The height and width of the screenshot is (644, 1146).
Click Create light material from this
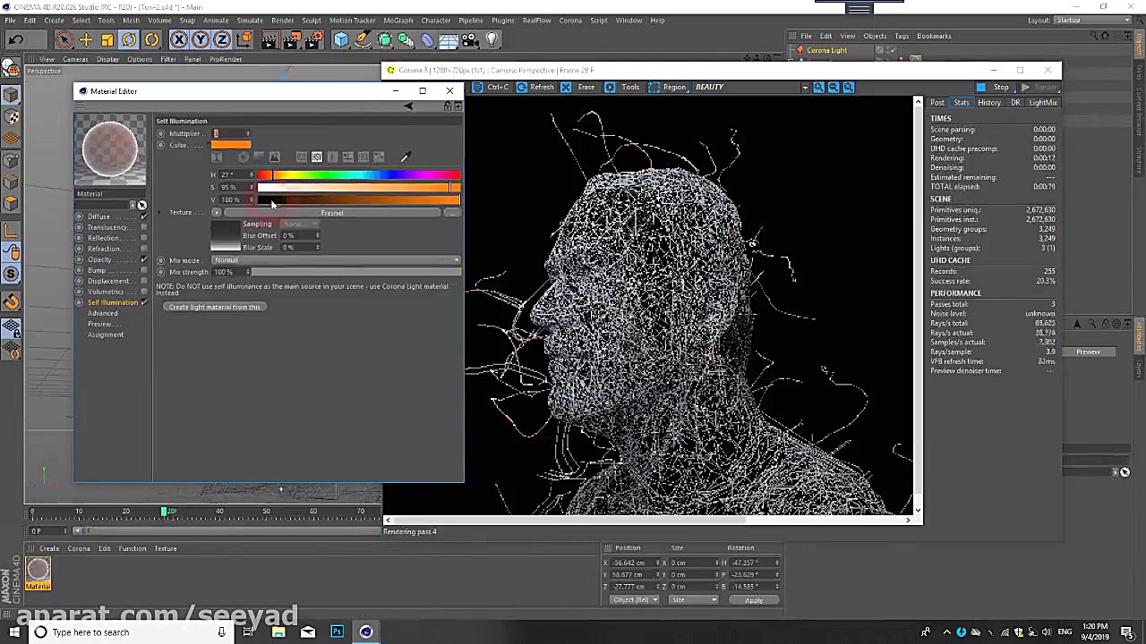[x=214, y=307]
